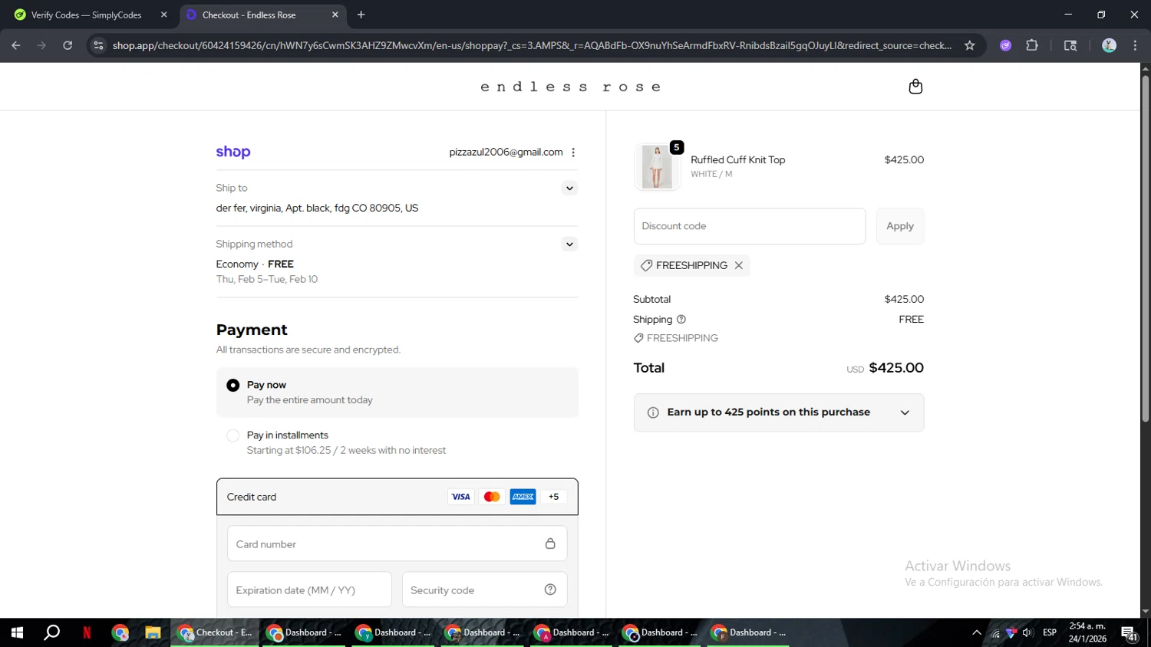Image resolution: width=1151 pixels, height=647 pixels.
Task: Open the Chrome profile avatar
Action: pyautogui.click(x=1109, y=45)
